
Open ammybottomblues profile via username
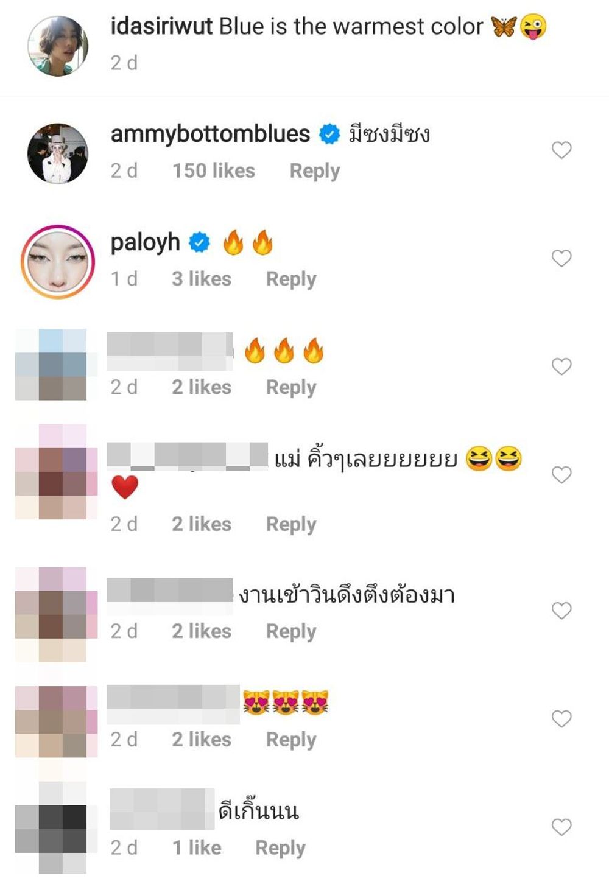[210, 134]
